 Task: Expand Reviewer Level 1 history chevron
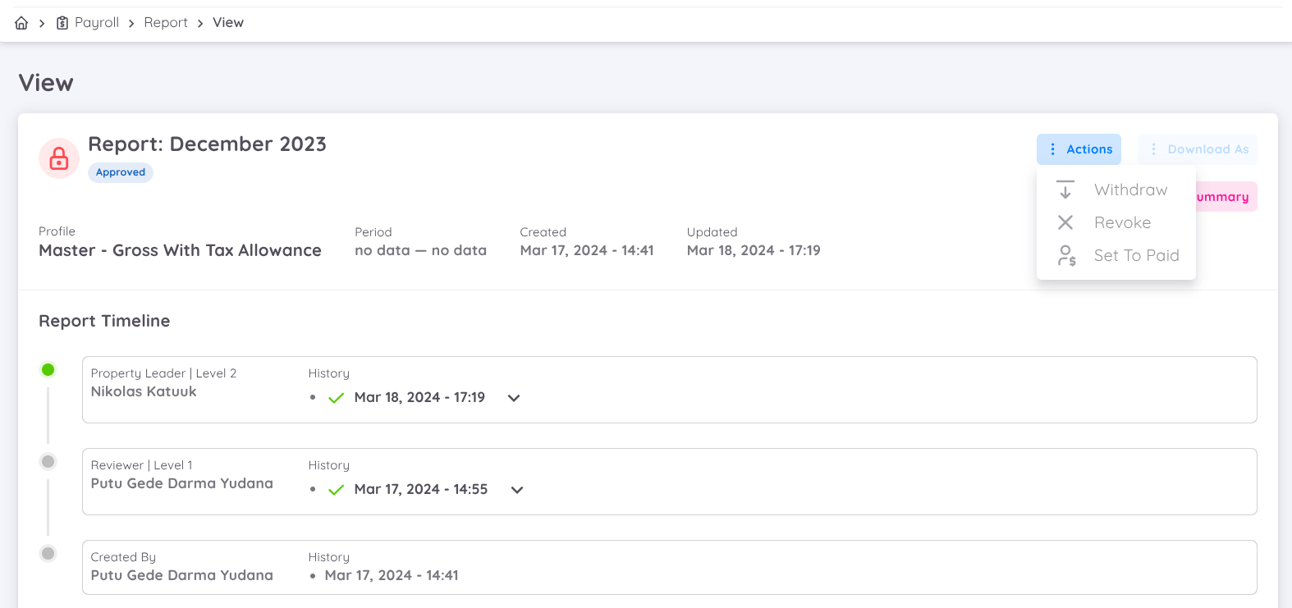517,490
